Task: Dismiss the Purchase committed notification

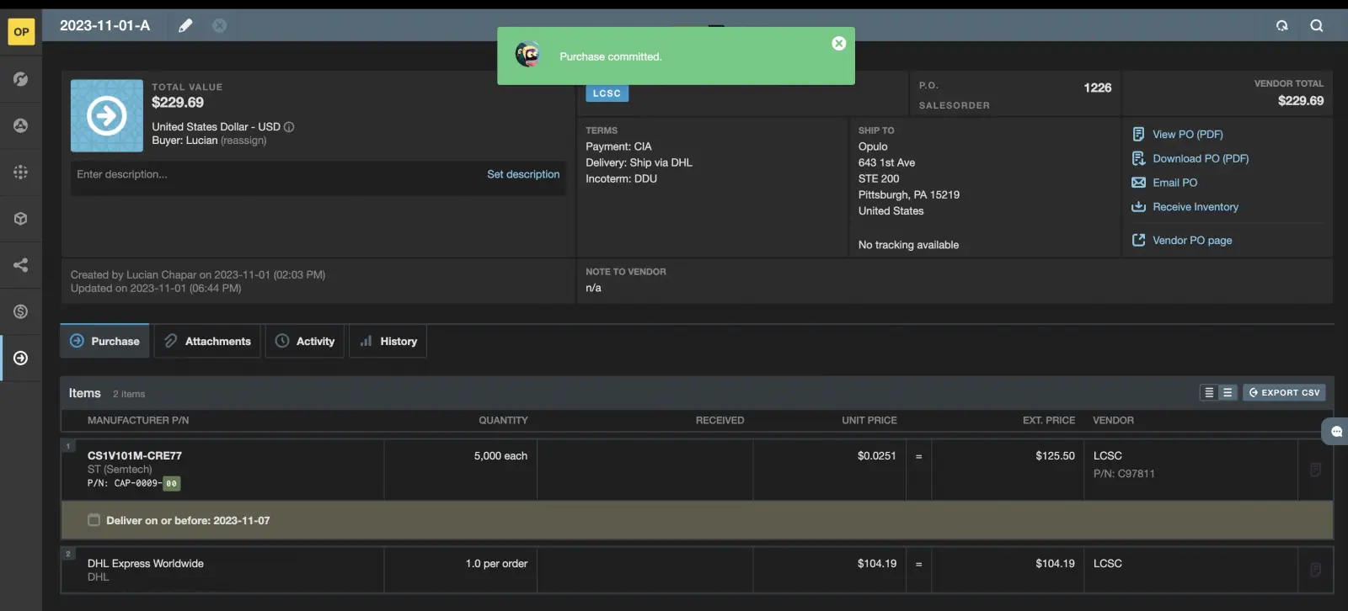Action: coord(838,44)
